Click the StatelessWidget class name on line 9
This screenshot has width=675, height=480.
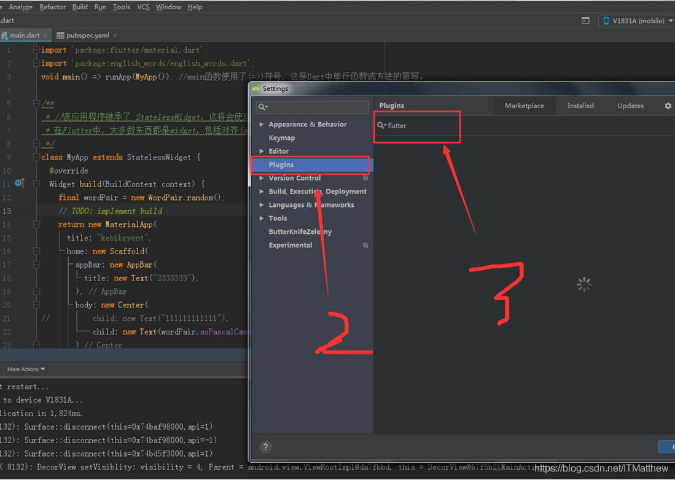click(159, 157)
